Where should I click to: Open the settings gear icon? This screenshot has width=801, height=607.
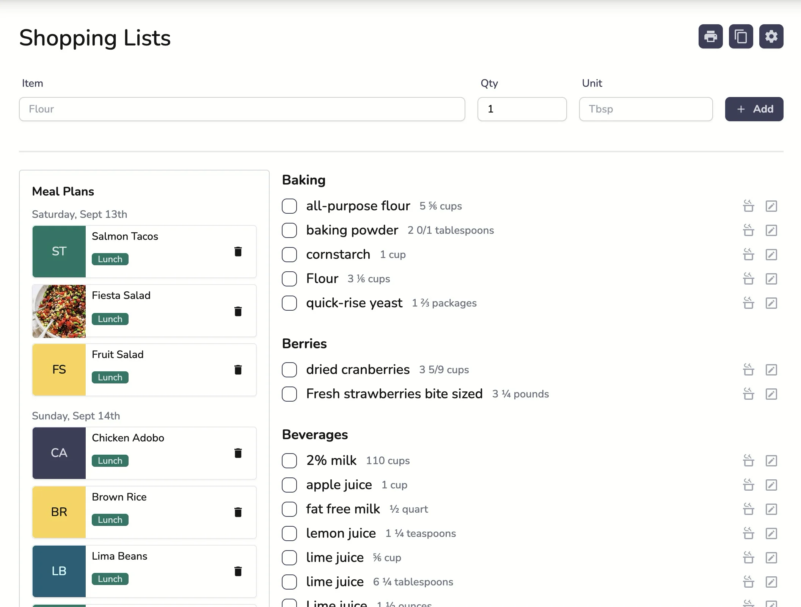[x=771, y=36]
